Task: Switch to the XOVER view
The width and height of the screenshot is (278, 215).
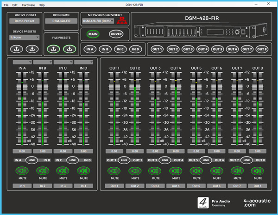Action: tap(116, 34)
